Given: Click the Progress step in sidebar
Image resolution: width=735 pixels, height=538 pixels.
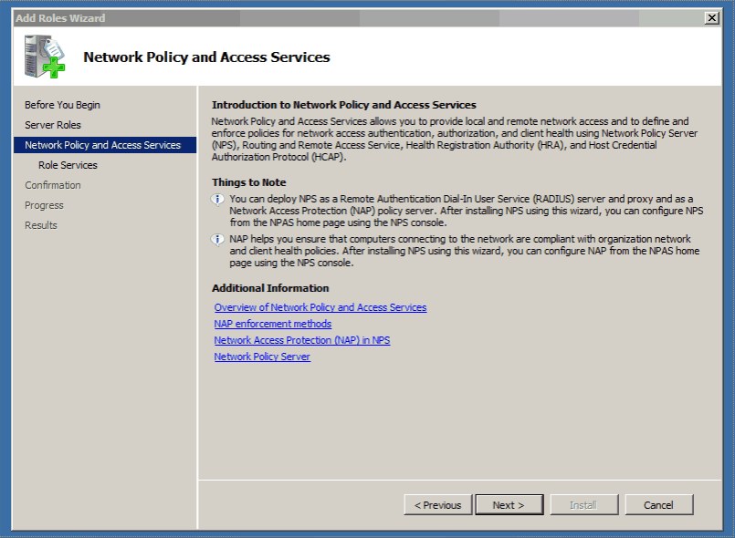Looking at the screenshot, I should [44, 205].
